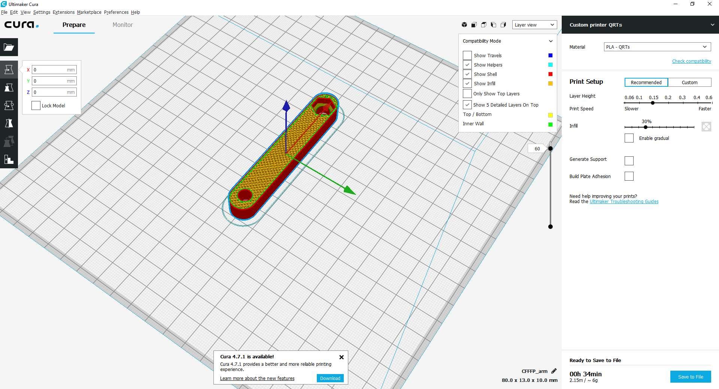Select the Rotate tool in the left toolbar
This screenshot has width=719, height=389.
(9, 105)
